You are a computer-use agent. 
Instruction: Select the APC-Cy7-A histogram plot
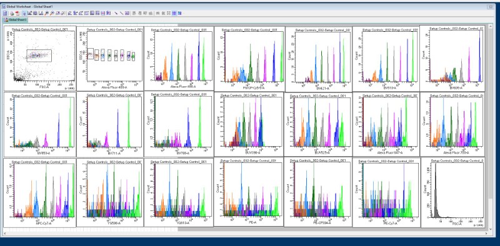(x=40, y=192)
